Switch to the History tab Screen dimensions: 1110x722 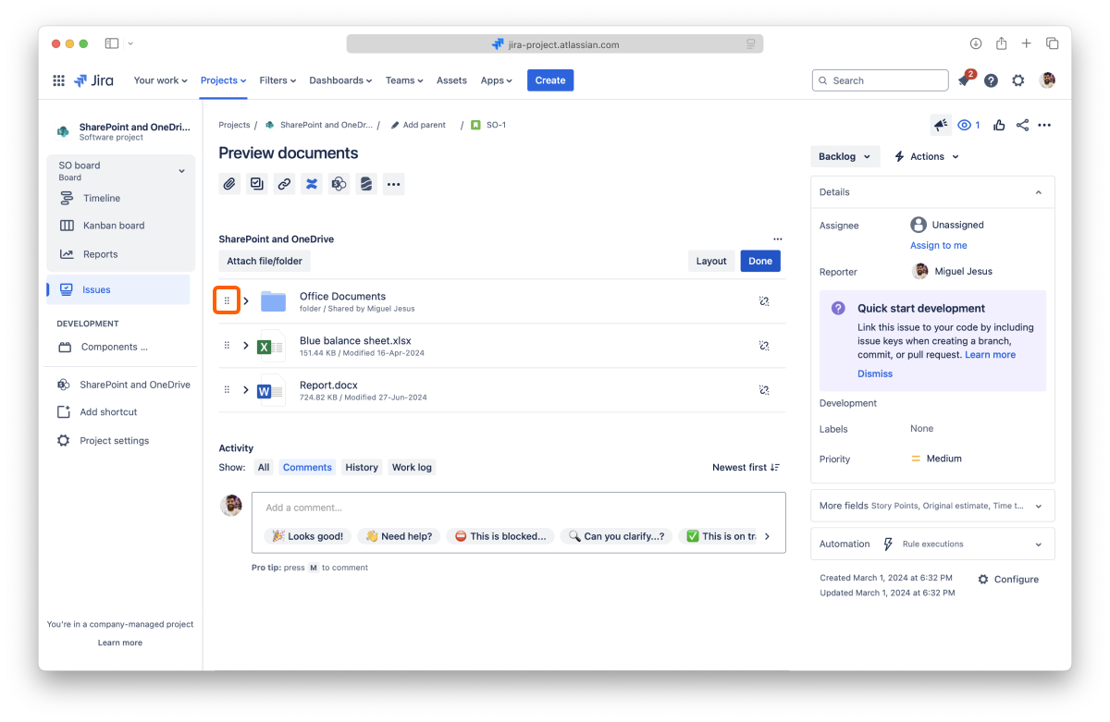(362, 468)
